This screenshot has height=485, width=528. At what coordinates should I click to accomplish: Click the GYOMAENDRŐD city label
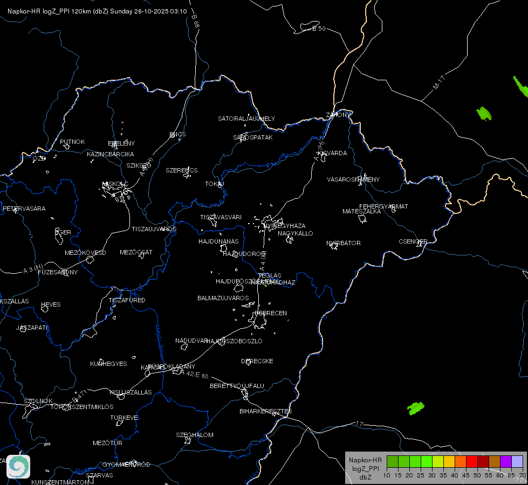pyautogui.click(x=126, y=465)
